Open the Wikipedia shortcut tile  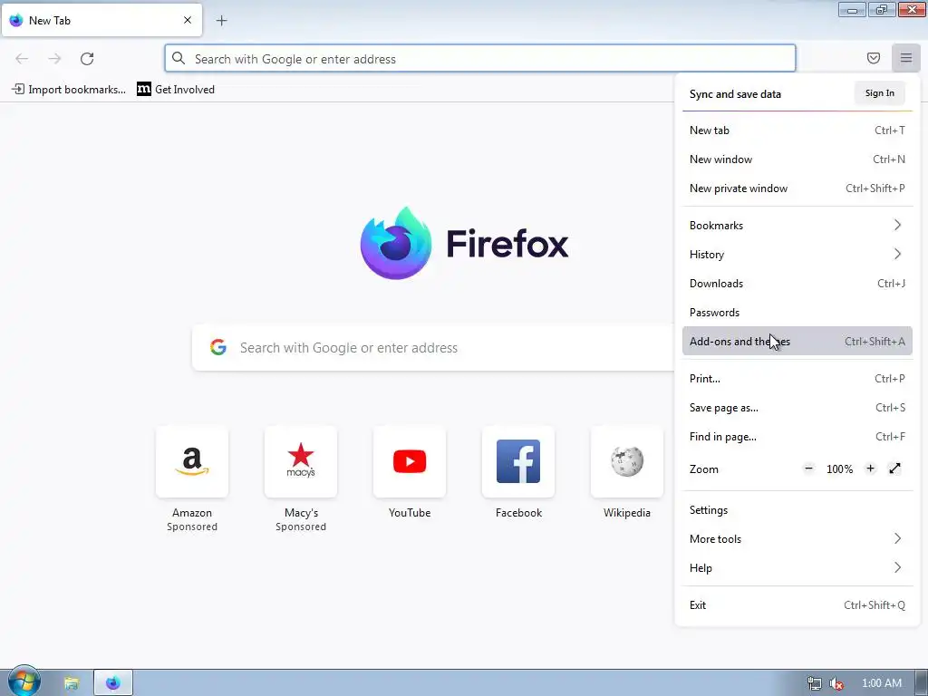pyautogui.click(x=627, y=461)
